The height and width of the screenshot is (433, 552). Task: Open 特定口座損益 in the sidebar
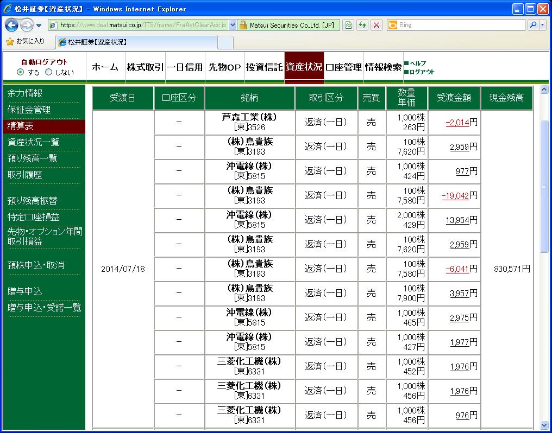click(x=34, y=217)
